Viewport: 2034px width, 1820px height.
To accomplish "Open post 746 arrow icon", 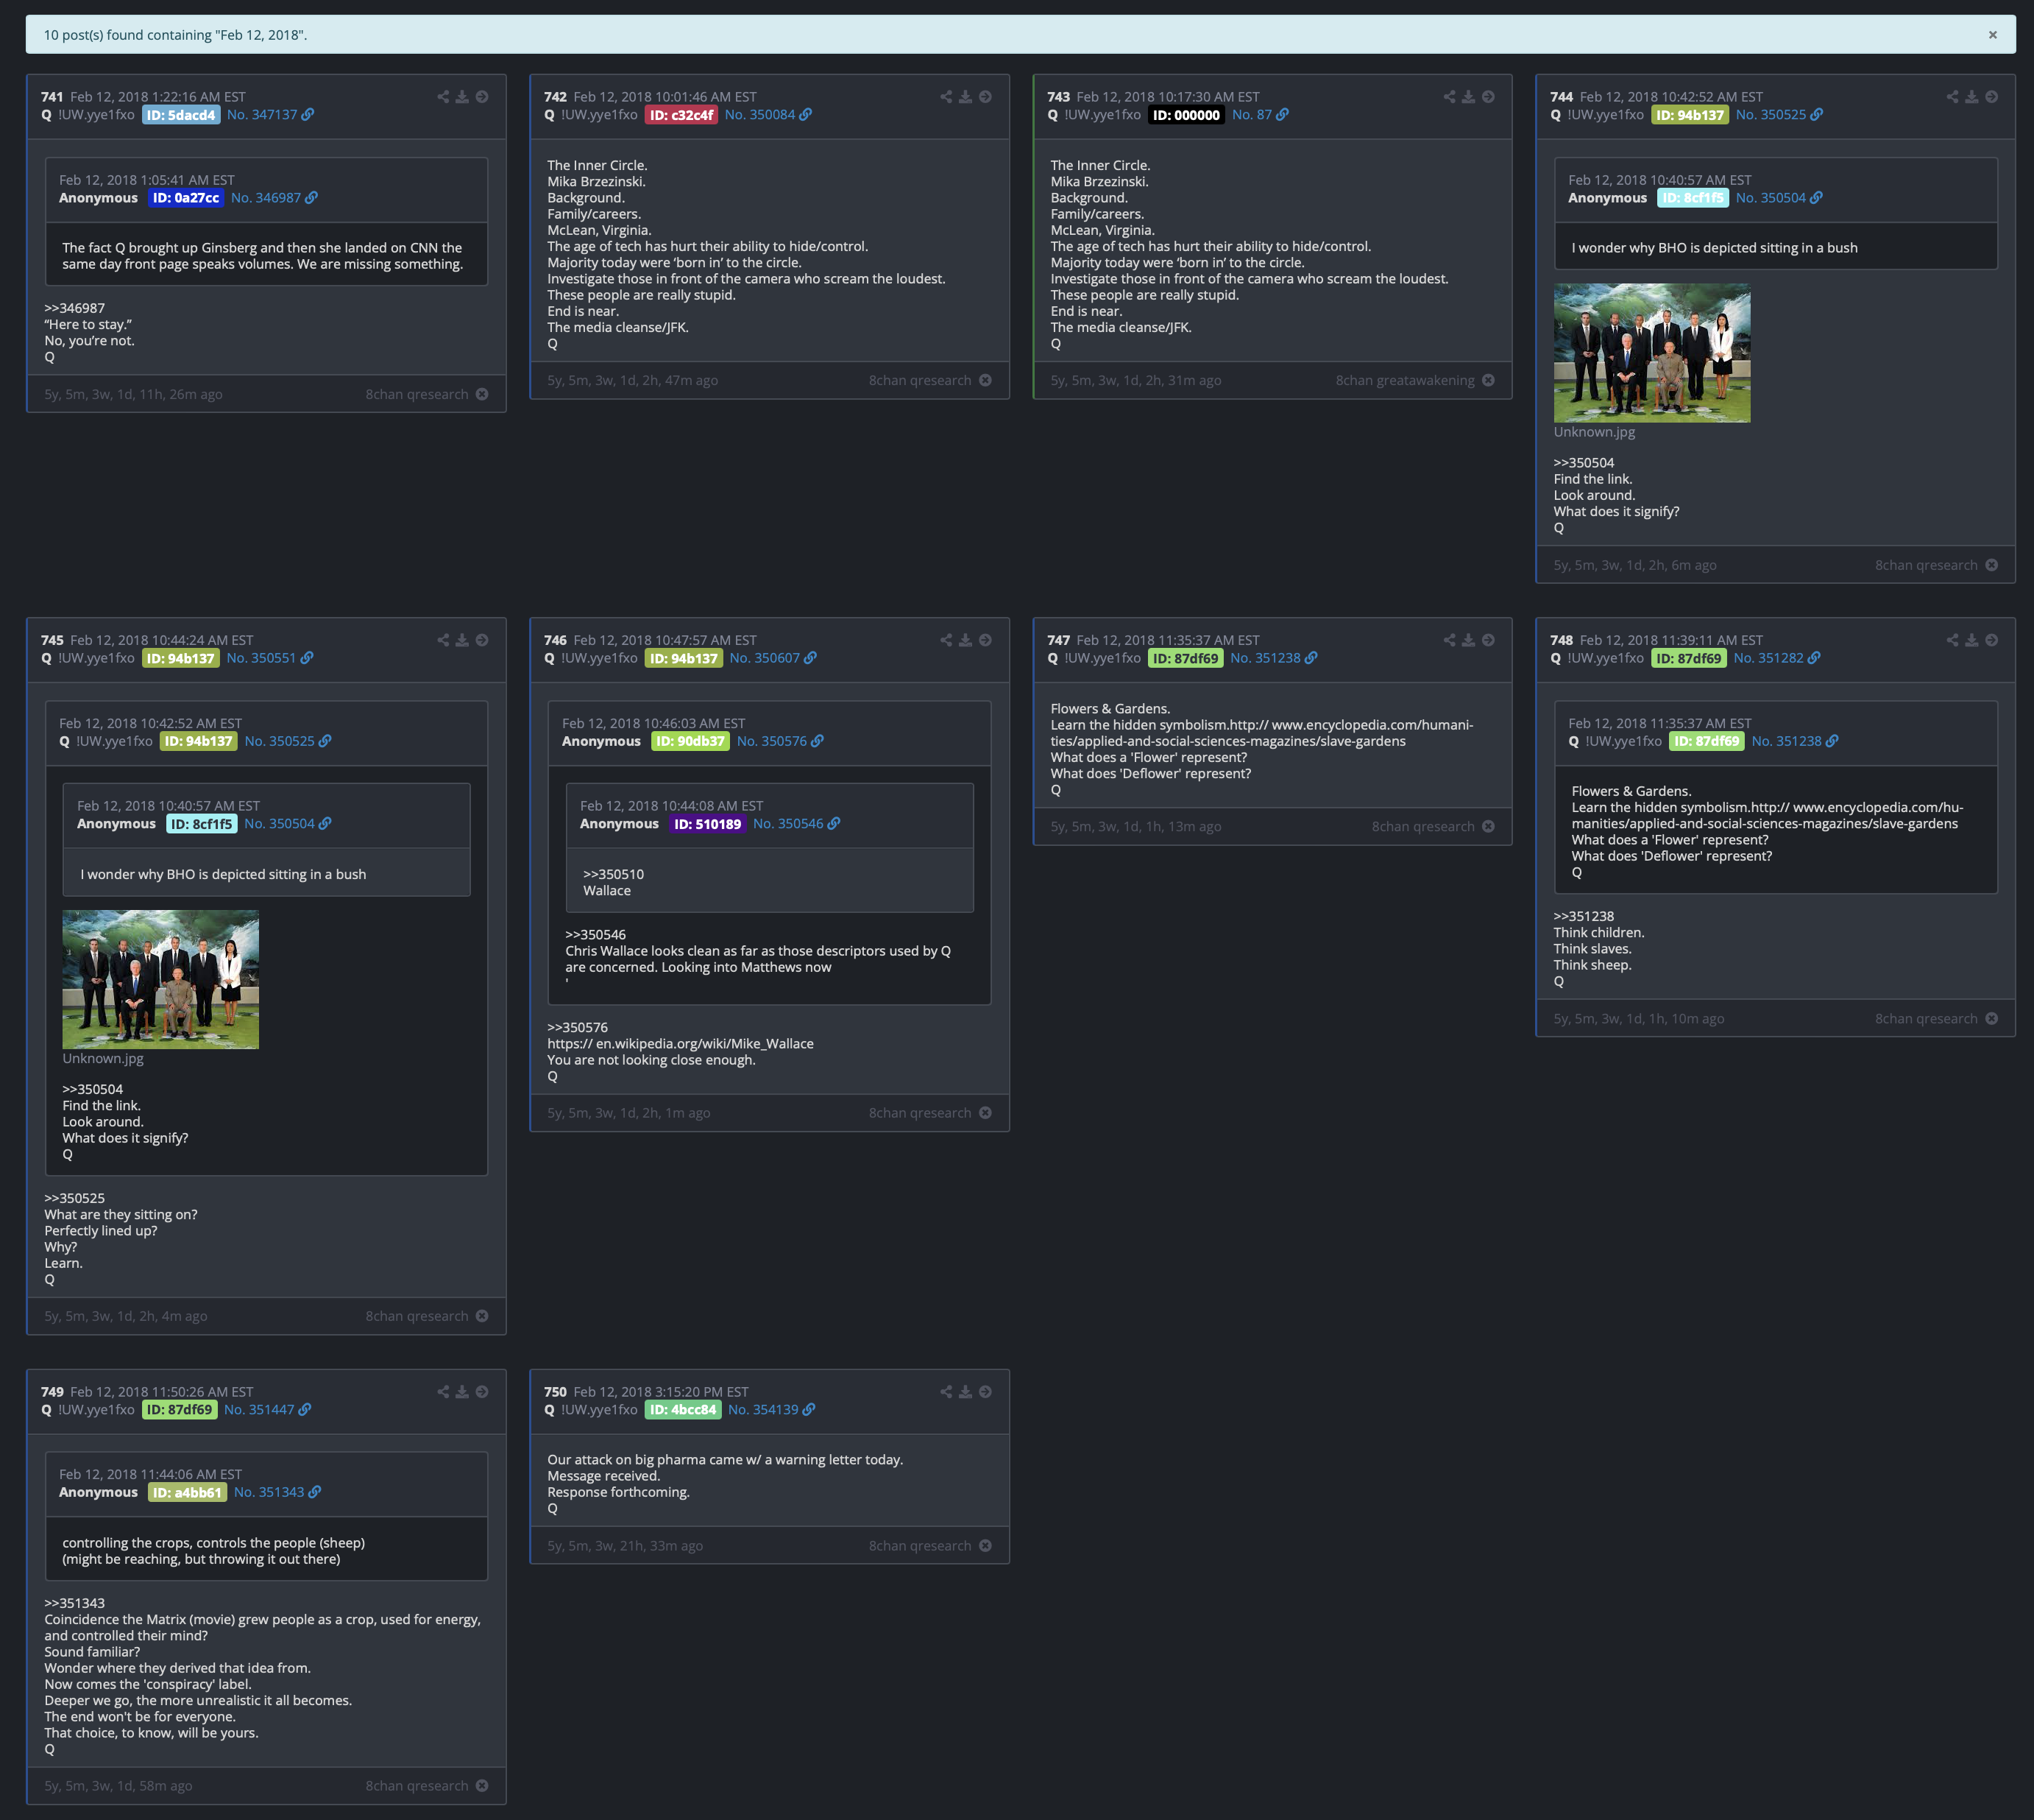I will pos(985,640).
